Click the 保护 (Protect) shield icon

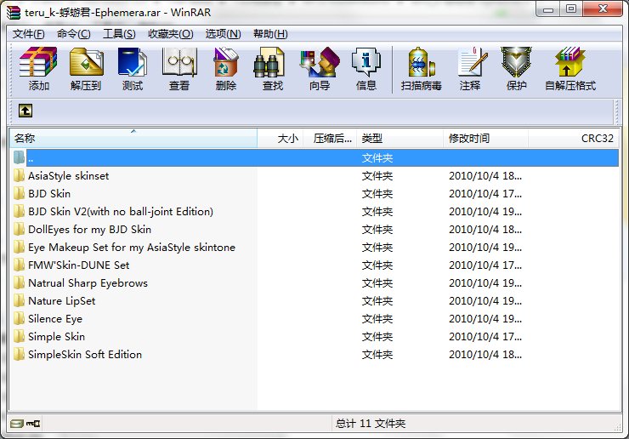[516, 69]
